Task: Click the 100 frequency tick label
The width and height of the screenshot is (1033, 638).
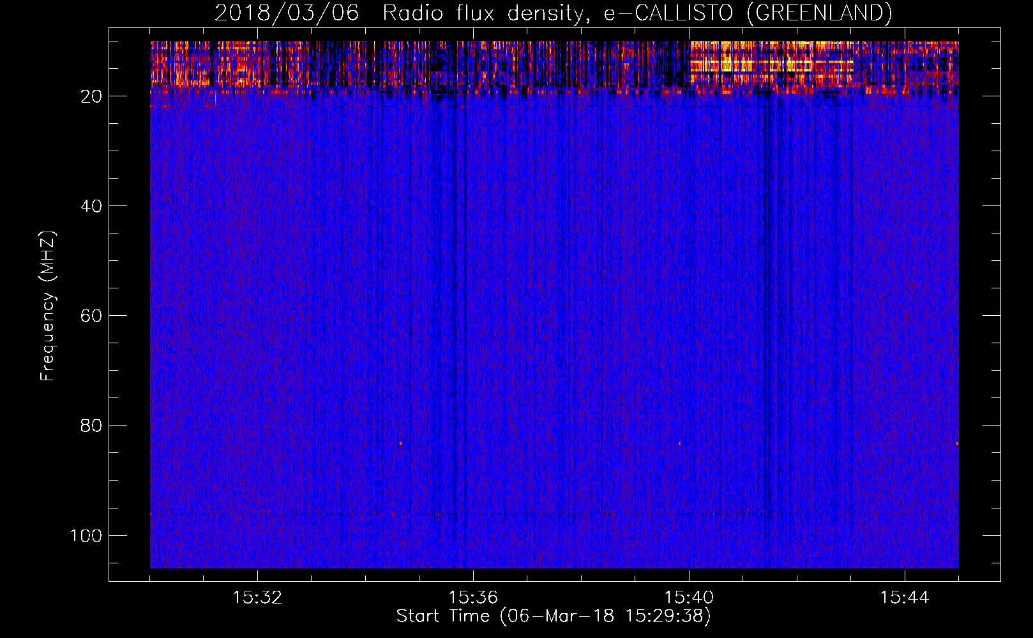Action: (x=86, y=535)
